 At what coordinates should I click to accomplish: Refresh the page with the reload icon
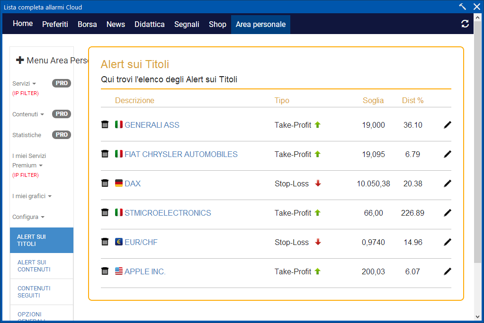tap(465, 24)
